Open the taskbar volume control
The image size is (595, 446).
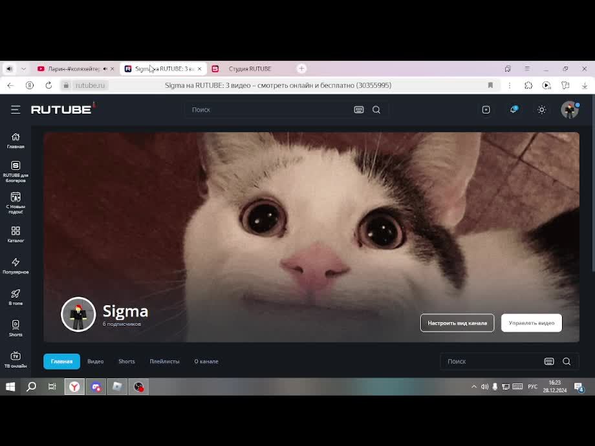(x=484, y=387)
